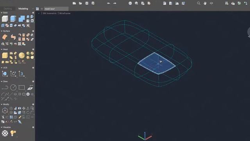
Task: Collapse the Draw section
Action: point(2,81)
